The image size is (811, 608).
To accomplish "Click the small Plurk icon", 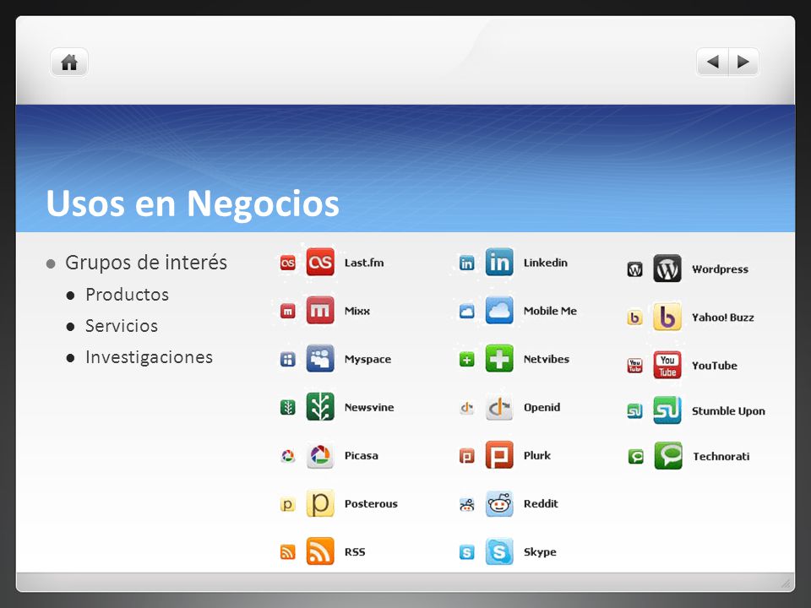I will (466, 455).
